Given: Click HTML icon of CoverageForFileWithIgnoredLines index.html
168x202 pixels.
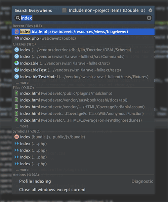Looking at the screenshot, I should (x=16, y=120).
